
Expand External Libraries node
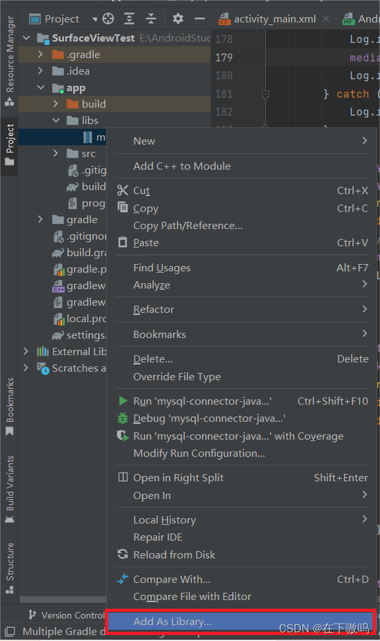click(x=26, y=351)
